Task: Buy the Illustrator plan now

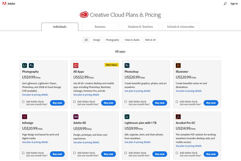Action: 211,103
